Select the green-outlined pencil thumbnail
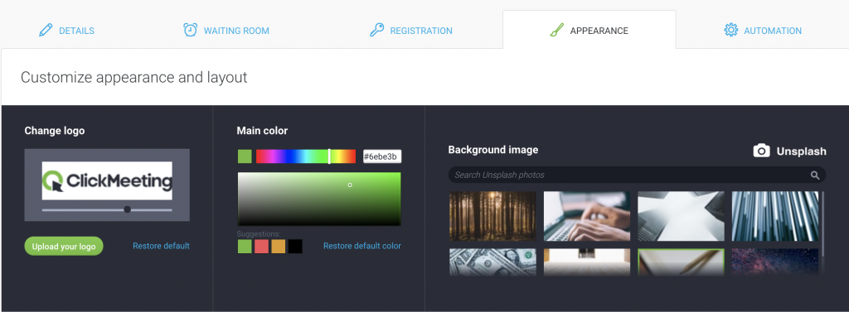Viewport: 849px width, 312px height. [682, 262]
